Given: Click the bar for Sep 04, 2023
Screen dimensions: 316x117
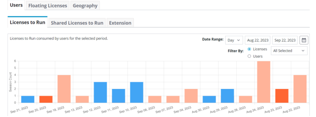Looking at the screenshot, I should click(191, 96).
